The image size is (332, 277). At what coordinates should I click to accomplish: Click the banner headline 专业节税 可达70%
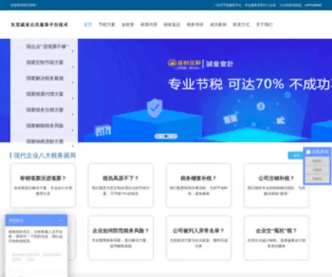(x=226, y=84)
